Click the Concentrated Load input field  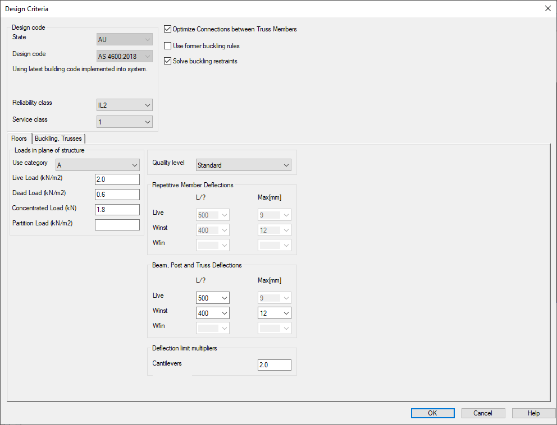tap(117, 210)
